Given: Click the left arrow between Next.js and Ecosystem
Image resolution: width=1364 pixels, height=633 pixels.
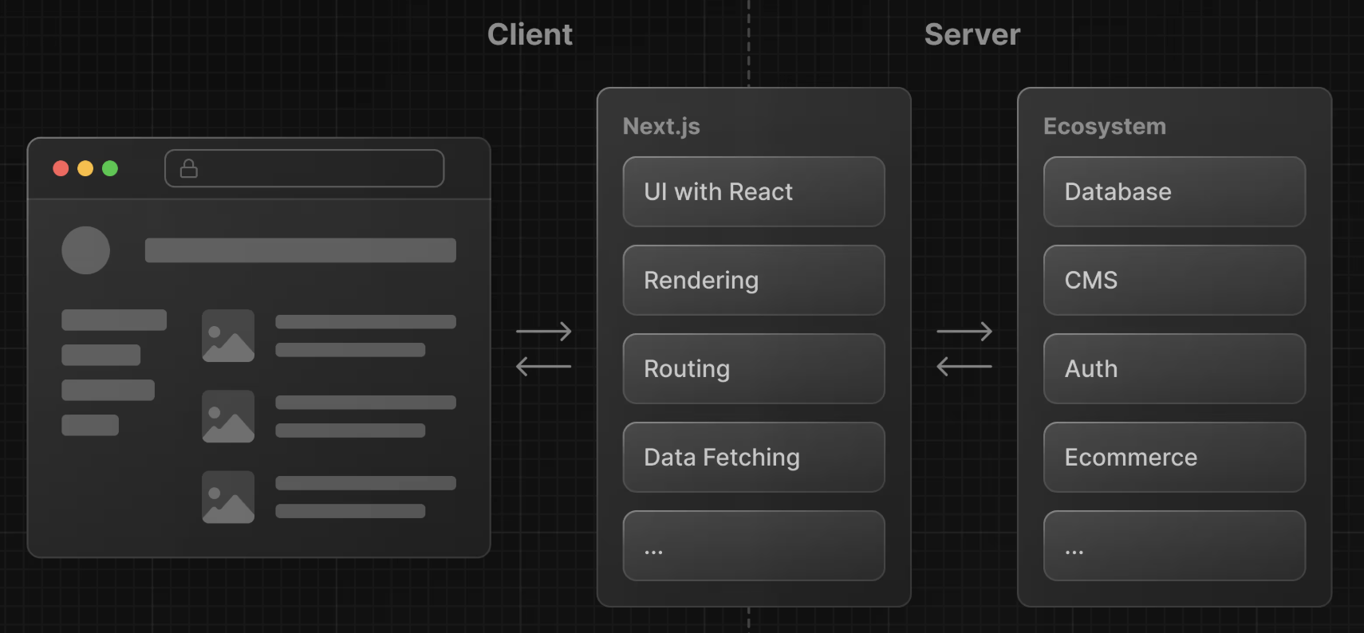Looking at the screenshot, I should (x=964, y=366).
